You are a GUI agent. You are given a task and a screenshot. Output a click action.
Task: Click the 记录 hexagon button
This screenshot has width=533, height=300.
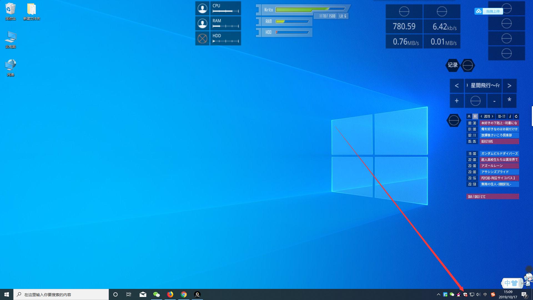point(452,65)
